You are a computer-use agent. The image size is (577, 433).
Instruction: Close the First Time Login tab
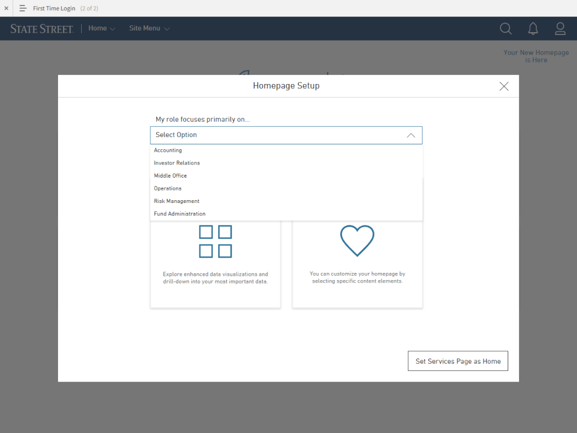coord(6,8)
